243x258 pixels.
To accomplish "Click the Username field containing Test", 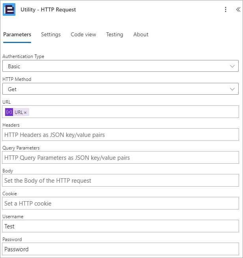I will [120, 226].
